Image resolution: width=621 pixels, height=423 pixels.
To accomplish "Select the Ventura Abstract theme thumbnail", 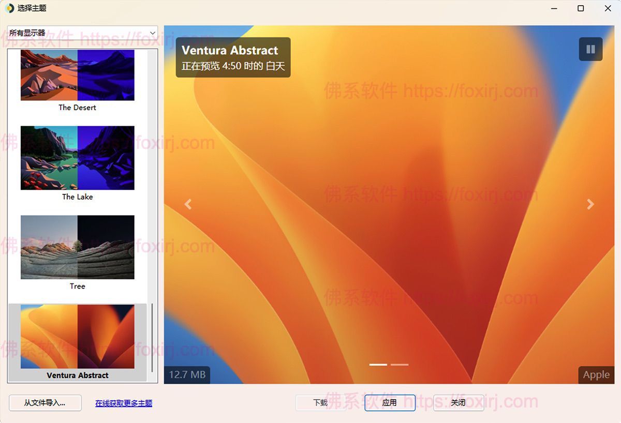I will [77, 336].
